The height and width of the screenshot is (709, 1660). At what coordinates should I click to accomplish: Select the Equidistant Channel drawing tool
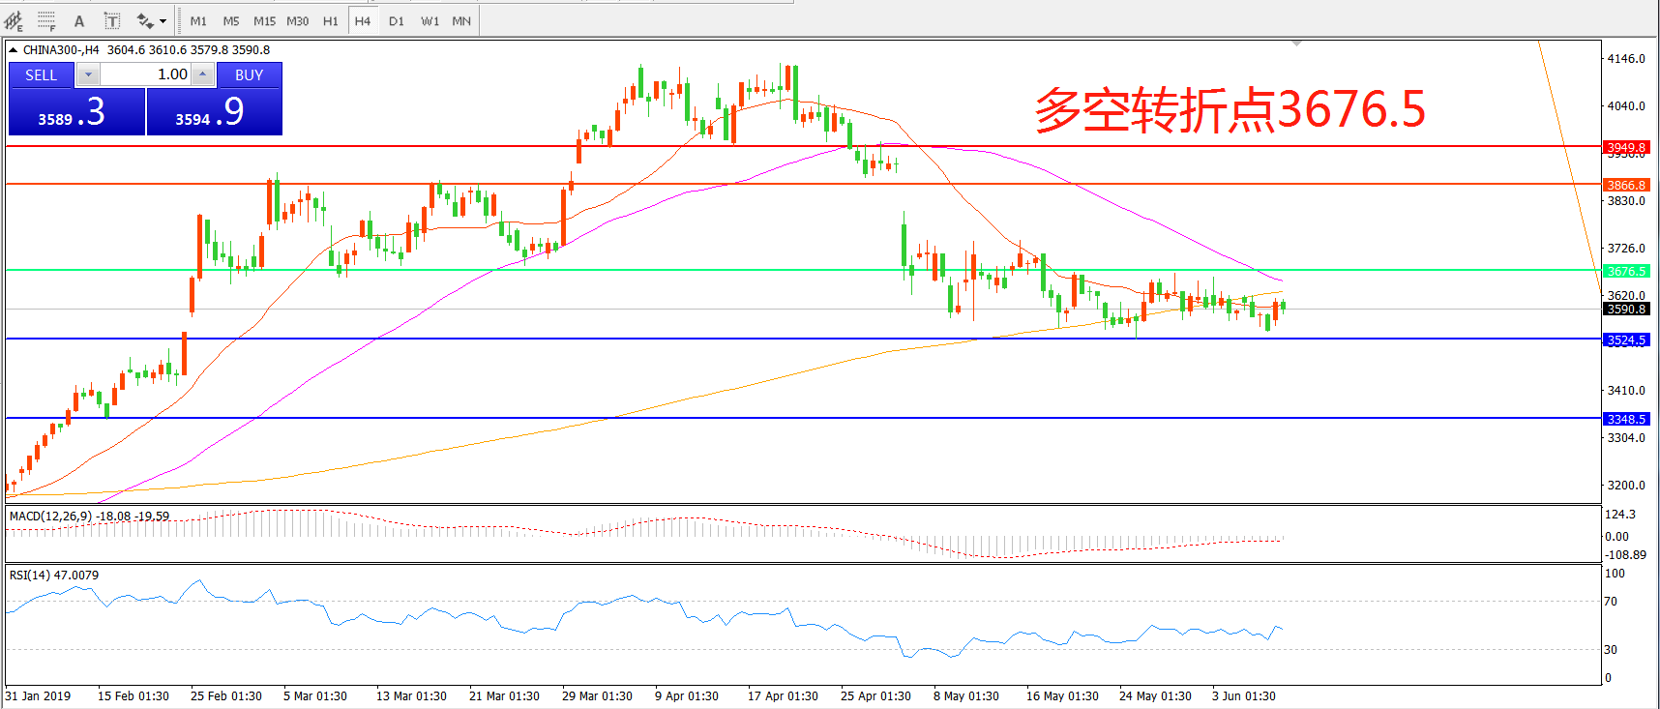tap(14, 20)
